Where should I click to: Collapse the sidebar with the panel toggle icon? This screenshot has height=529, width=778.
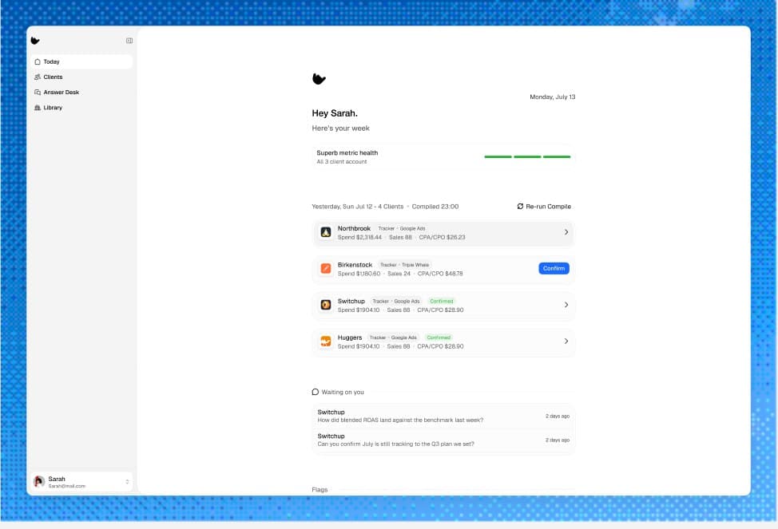coord(129,41)
